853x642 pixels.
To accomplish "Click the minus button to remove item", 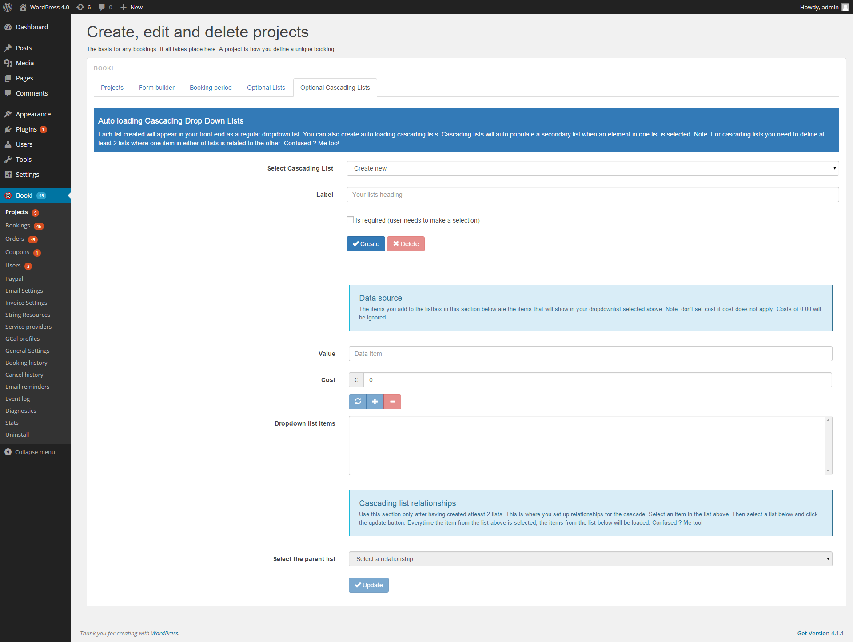I will (x=392, y=402).
